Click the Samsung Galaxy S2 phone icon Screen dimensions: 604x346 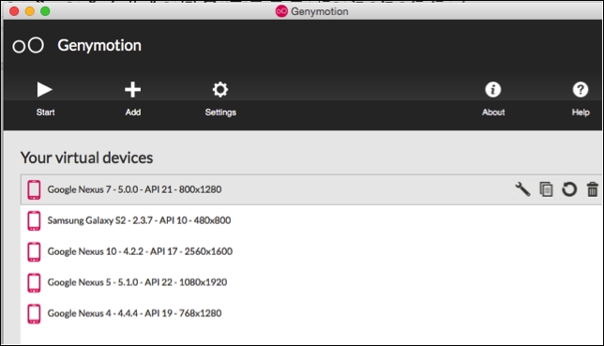click(x=34, y=220)
